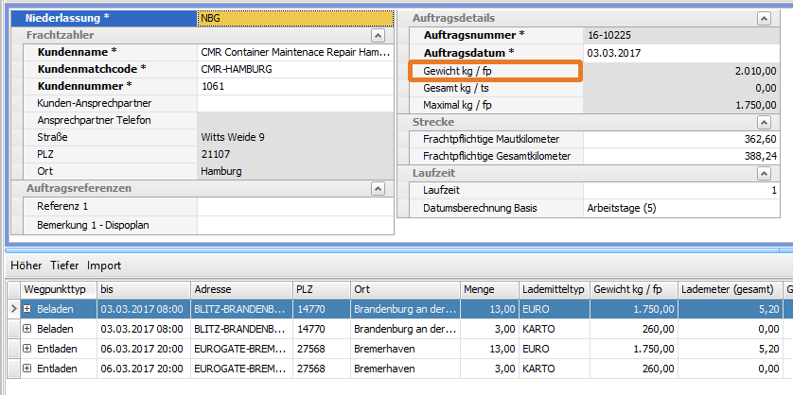Collapse the Auftragsreferenzen section

pos(378,189)
